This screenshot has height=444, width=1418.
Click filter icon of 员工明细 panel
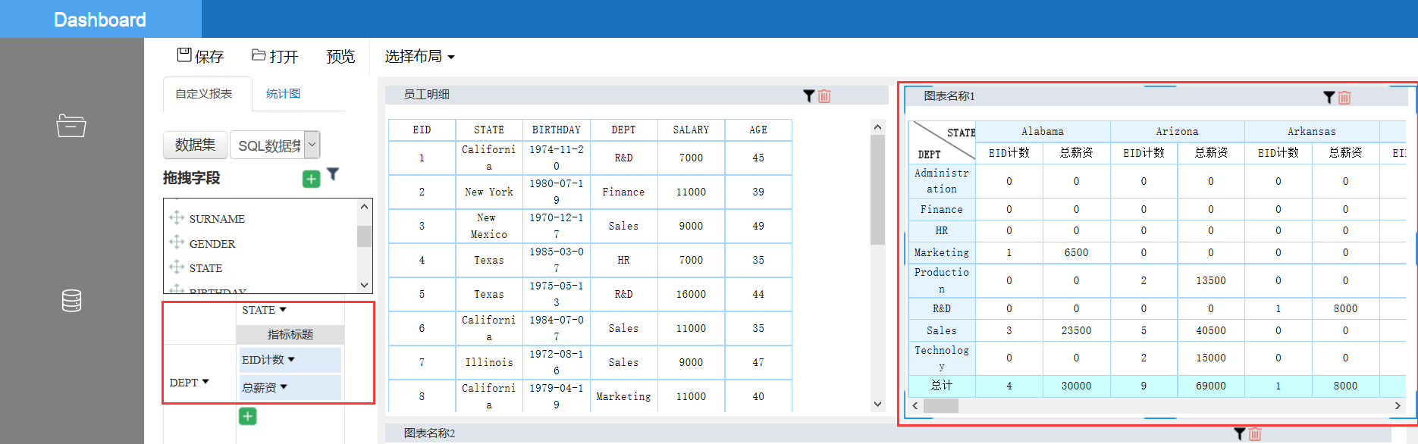pos(809,95)
